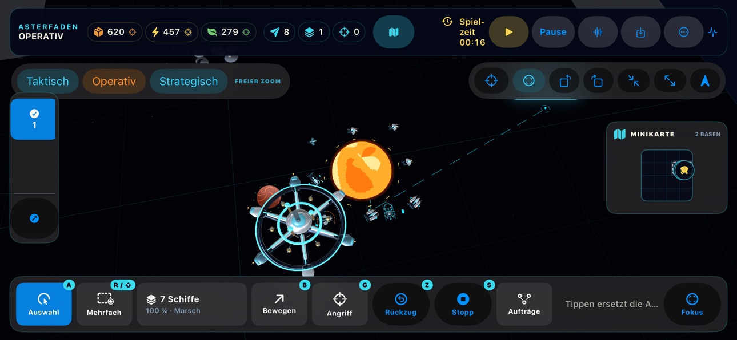Select control group 1 in side panel
This screenshot has width=737, height=340.
34,119
